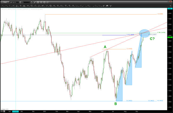
Task: Click the regression channel tool icon
Action: tap(43, 6)
